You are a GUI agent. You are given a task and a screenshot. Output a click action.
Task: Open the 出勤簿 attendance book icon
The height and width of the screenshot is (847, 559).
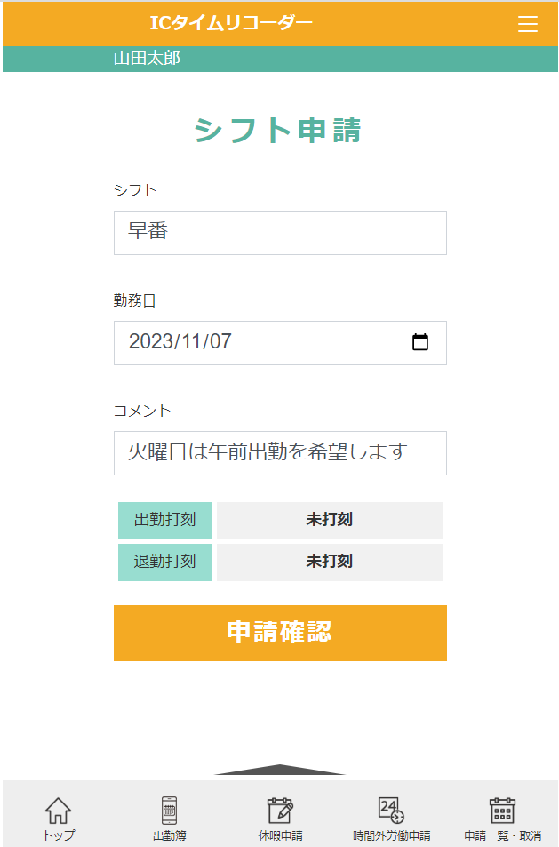coord(169,811)
